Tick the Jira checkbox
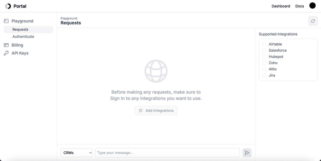Viewport: 321px width, 161px height. [264, 75]
